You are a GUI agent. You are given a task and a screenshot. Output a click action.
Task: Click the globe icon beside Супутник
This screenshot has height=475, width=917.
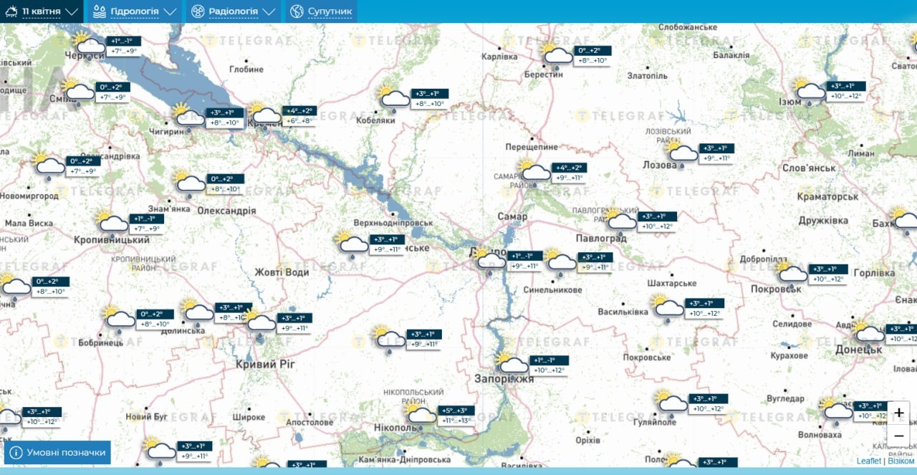297,11
